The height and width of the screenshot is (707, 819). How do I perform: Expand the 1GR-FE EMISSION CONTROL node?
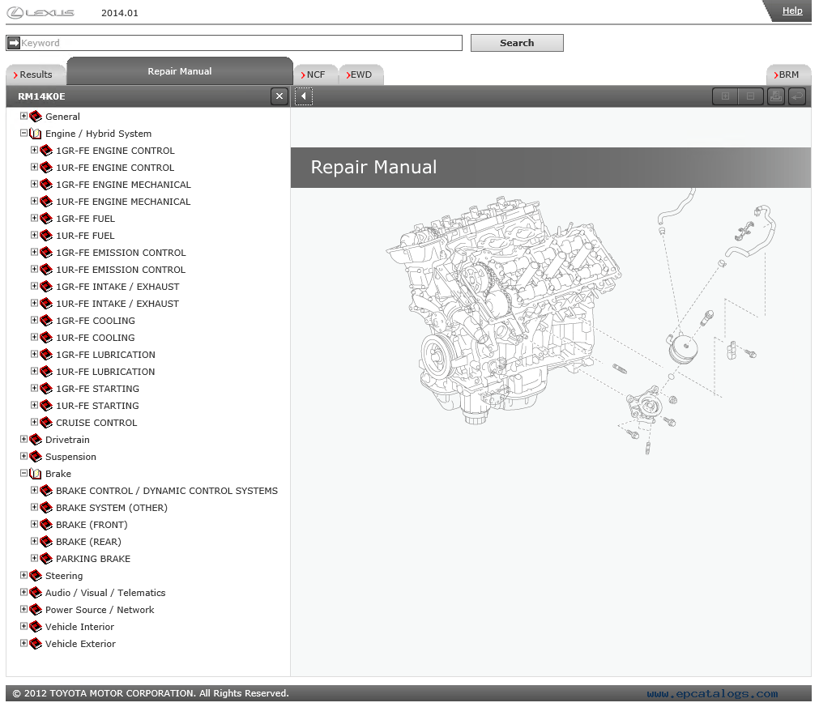click(35, 252)
